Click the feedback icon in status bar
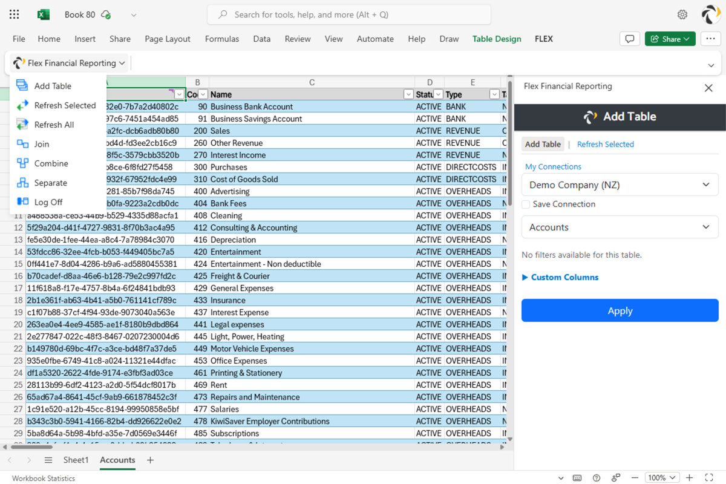This screenshot has height=484, width=726. point(616,478)
